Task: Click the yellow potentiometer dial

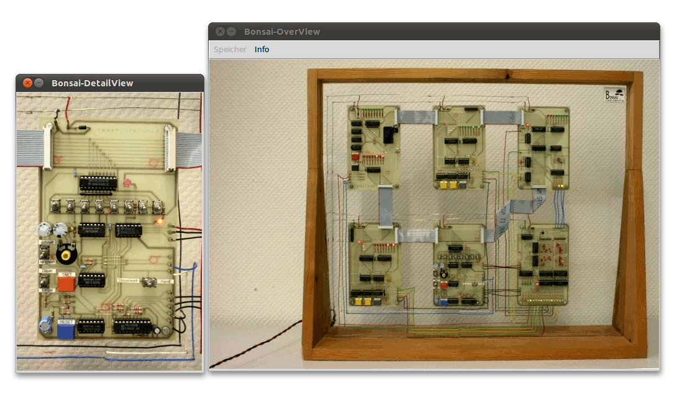Action: coord(64,255)
